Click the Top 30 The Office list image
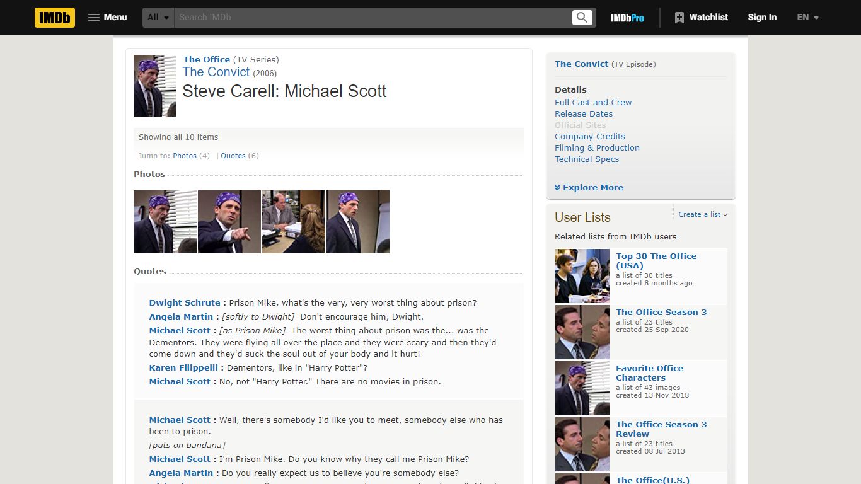The image size is (861, 484). [x=582, y=276]
